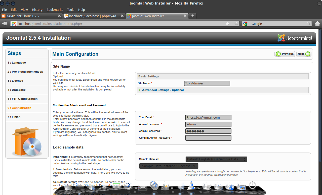Proceed with the Next button

[x=304, y=54]
